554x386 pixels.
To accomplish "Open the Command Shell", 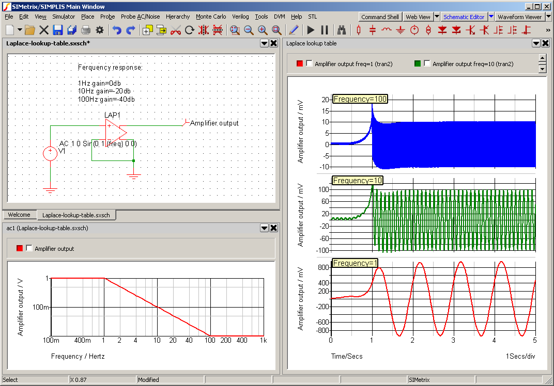I will pos(380,17).
